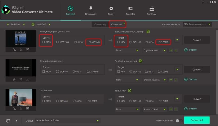The width and height of the screenshot is (218, 126).
Task: Click Convert button for FirstNationsteaser video
Action: pyautogui.click(x=197, y=70)
